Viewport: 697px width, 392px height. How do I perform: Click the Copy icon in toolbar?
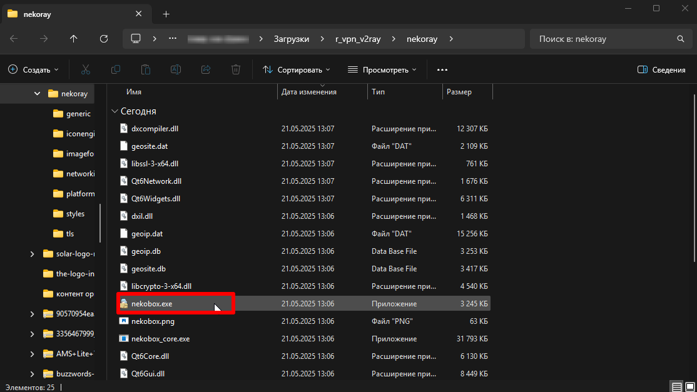tap(116, 70)
